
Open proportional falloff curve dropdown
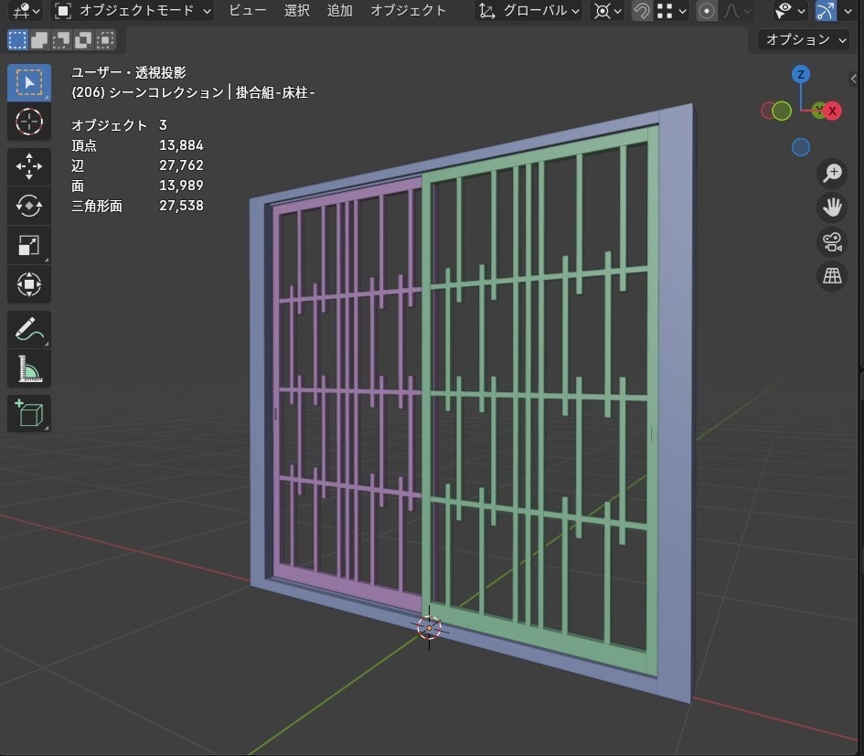(737, 10)
